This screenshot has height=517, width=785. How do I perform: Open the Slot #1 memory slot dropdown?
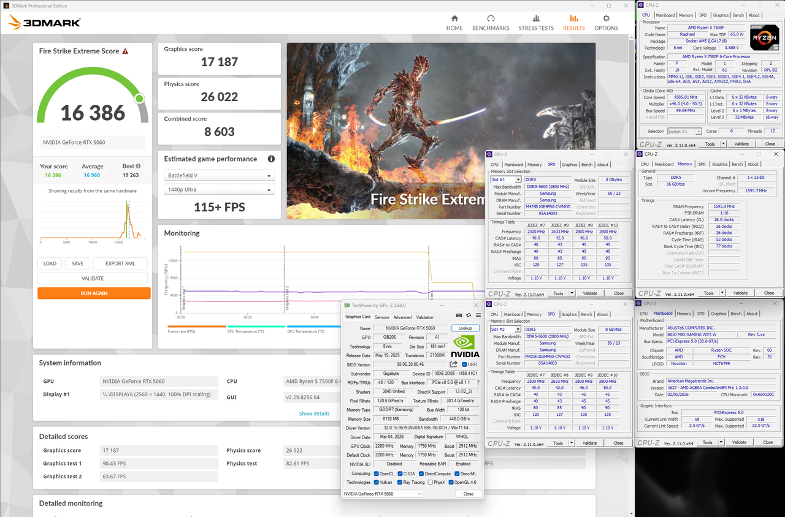506,179
